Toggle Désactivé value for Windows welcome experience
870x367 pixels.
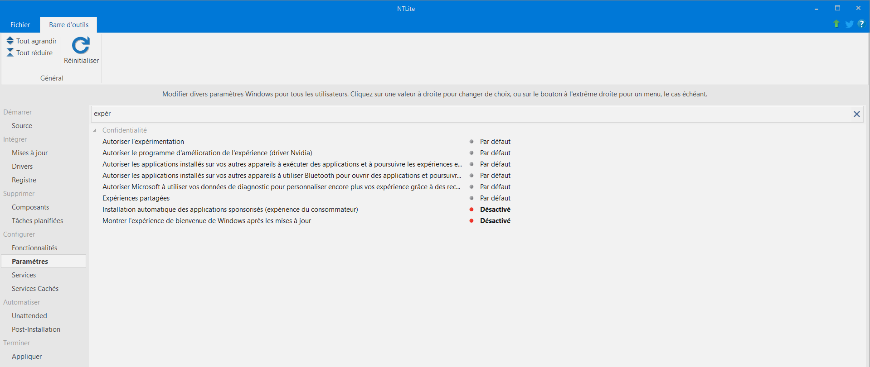495,221
